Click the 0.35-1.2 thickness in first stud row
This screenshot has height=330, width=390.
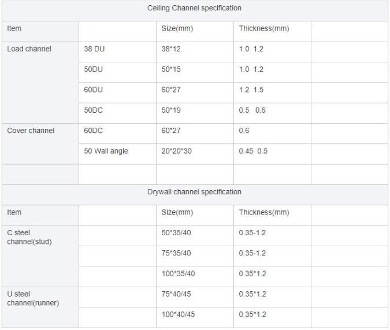[252, 233]
